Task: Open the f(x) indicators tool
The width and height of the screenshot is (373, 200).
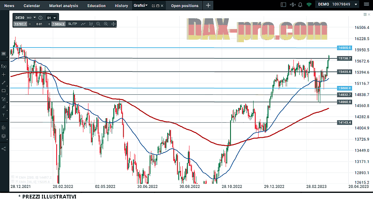Action: tap(4, 66)
